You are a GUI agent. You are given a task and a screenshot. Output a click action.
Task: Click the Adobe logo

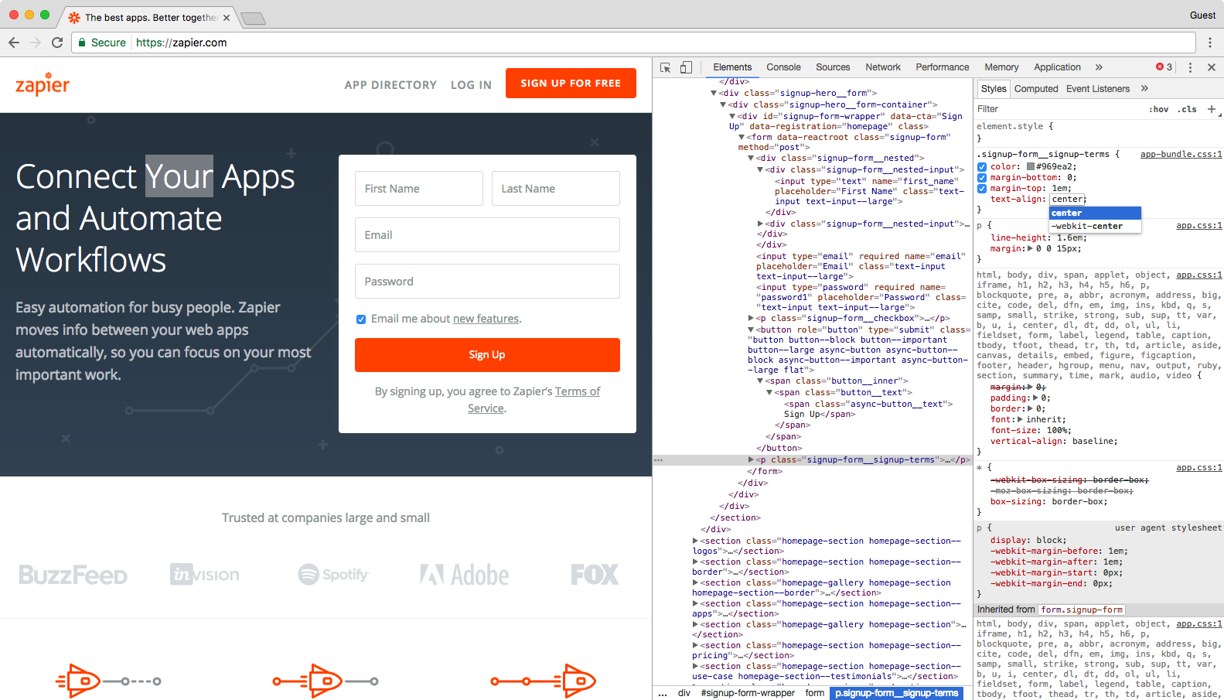(465, 575)
